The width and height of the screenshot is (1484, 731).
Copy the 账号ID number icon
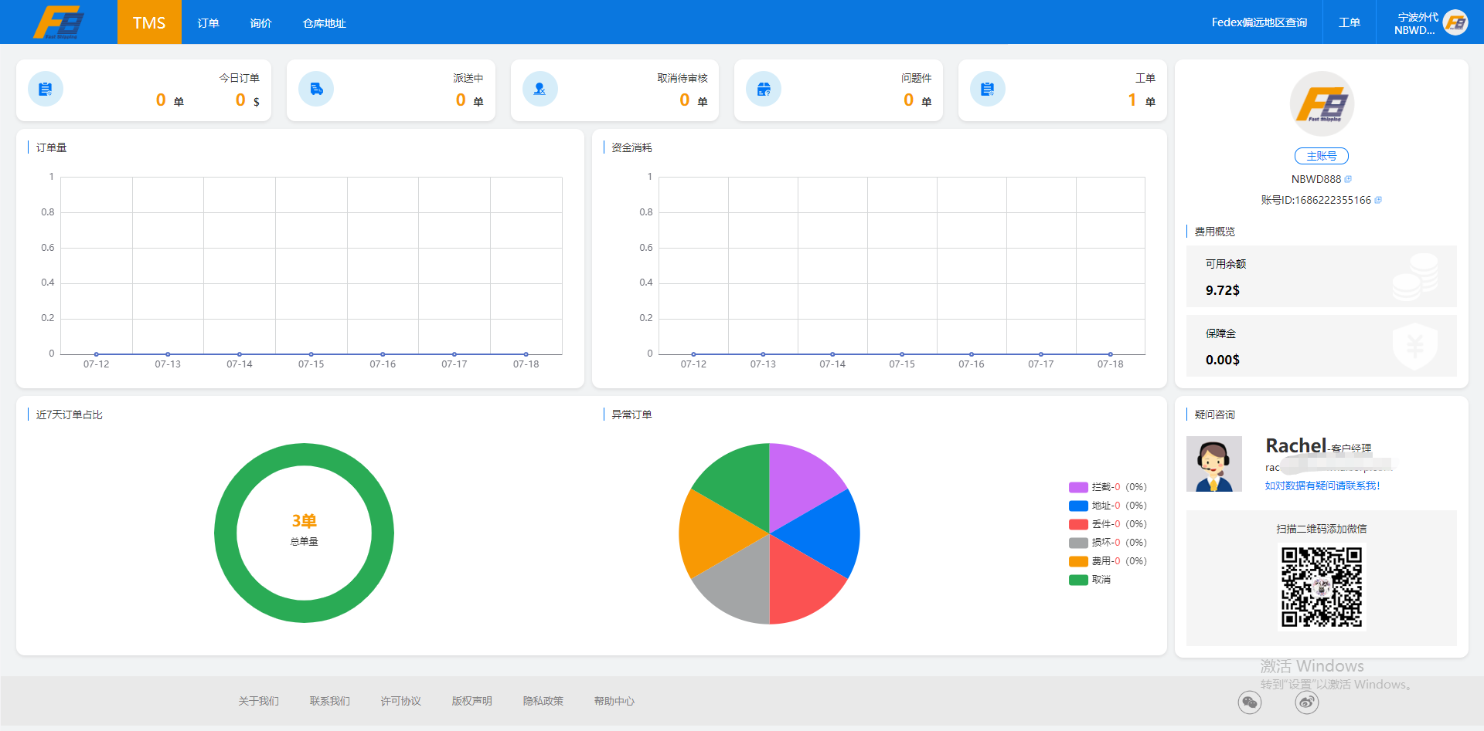point(1378,200)
